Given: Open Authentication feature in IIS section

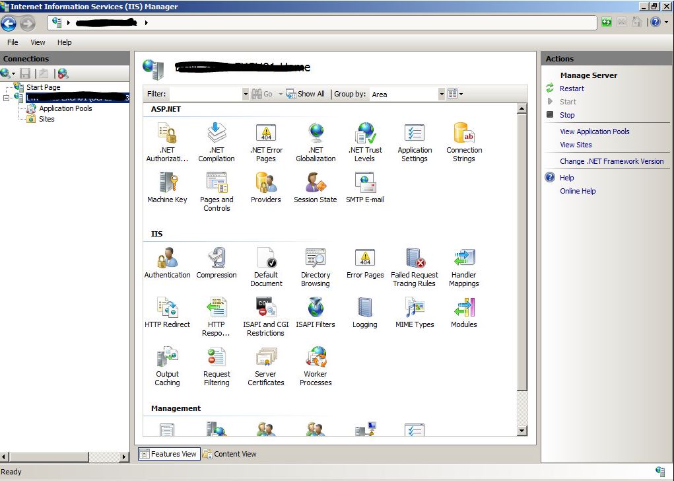Looking at the screenshot, I should pyautogui.click(x=167, y=263).
